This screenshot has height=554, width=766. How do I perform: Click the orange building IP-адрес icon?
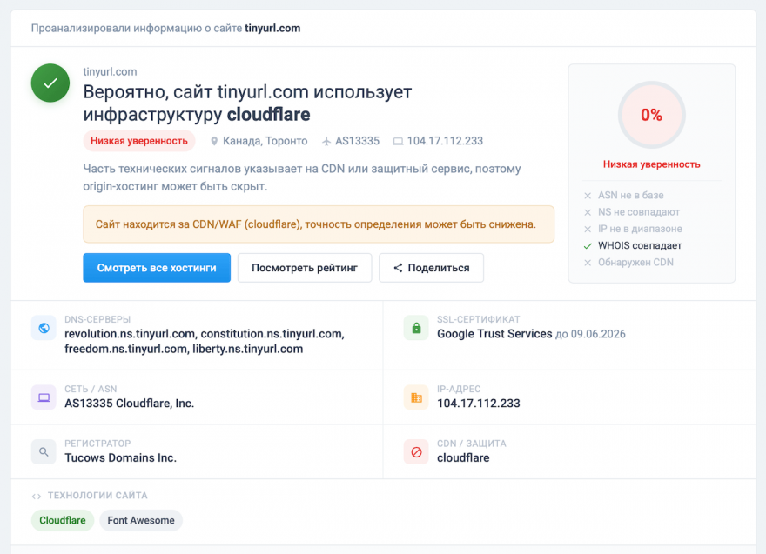pos(416,397)
